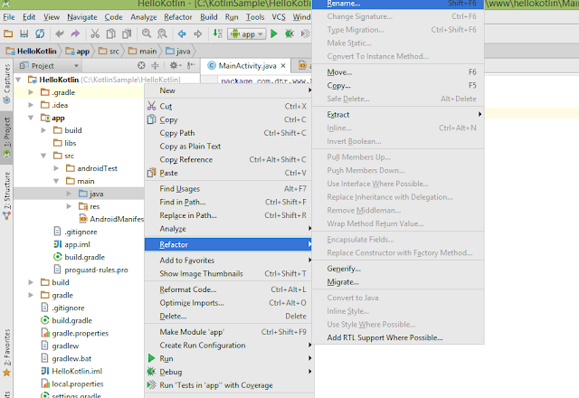Click the green Run app icon

(273, 34)
